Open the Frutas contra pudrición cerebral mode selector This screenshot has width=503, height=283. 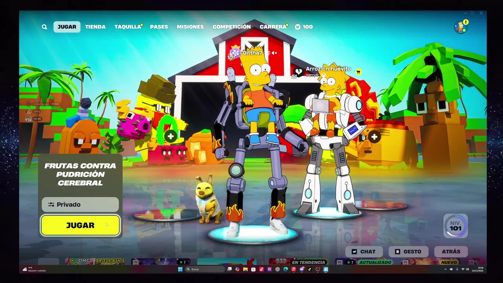pyautogui.click(x=80, y=174)
